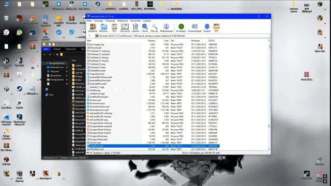This screenshot has width=331, height=186.
Task: Select file endStart_02.ogg
Action: pos(97,94)
